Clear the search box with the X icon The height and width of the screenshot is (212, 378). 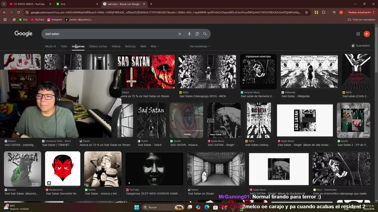[180, 34]
